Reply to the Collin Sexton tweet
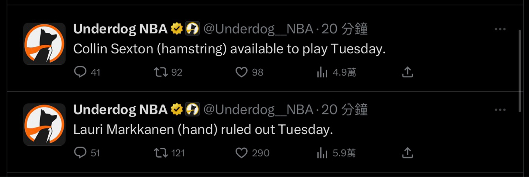The image size is (529, 177). [x=80, y=72]
